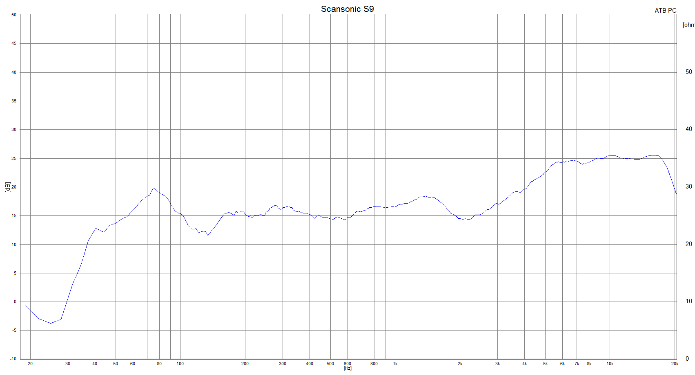Click the 50 dB tick on the left axis
This screenshot has width=695, height=375.
tap(14, 15)
